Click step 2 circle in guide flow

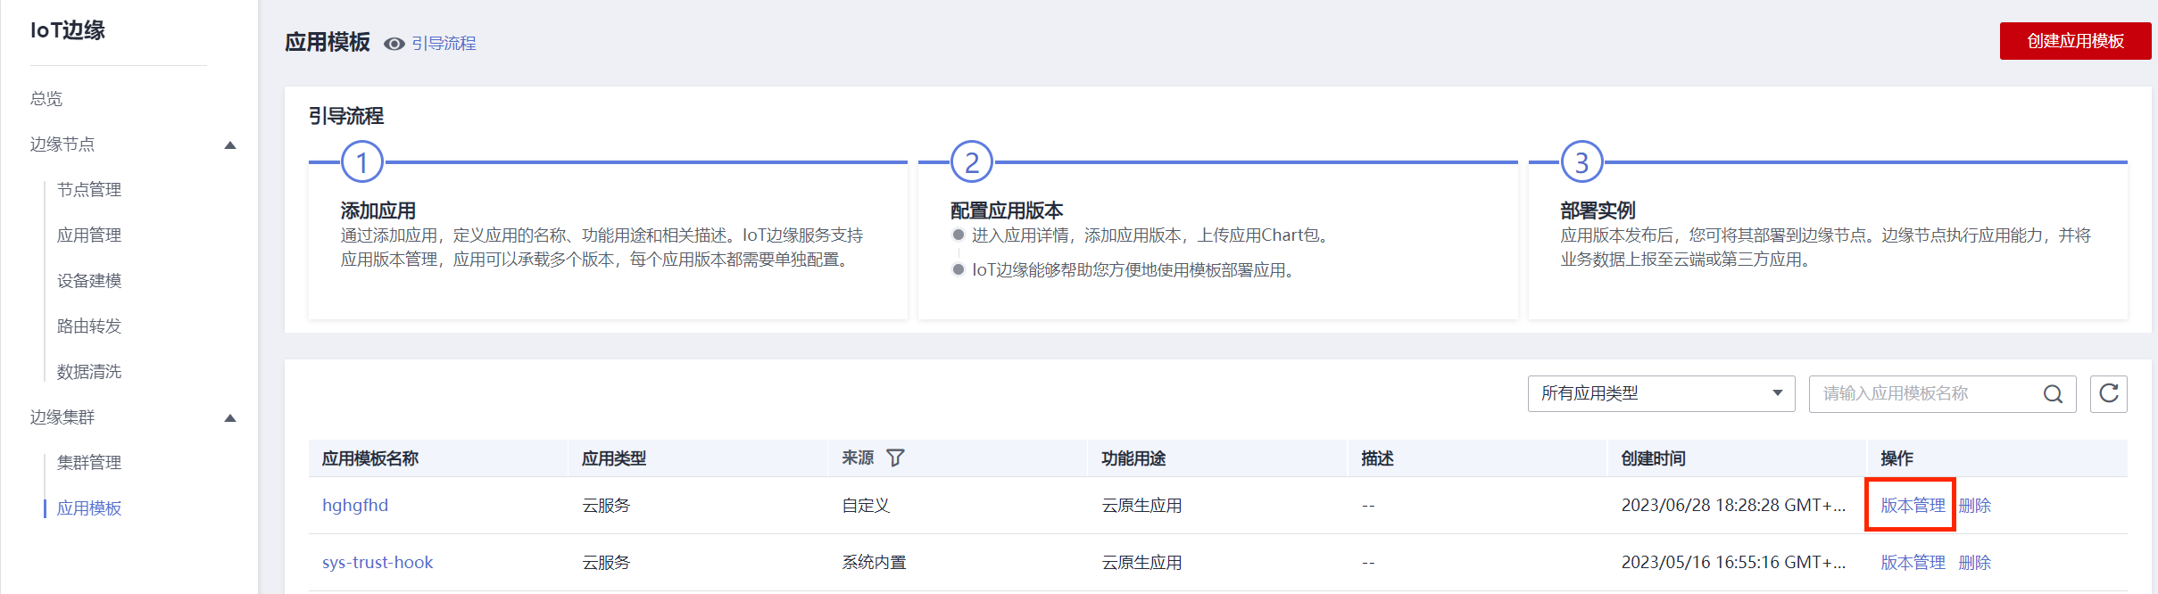pyautogui.click(x=972, y=162)
